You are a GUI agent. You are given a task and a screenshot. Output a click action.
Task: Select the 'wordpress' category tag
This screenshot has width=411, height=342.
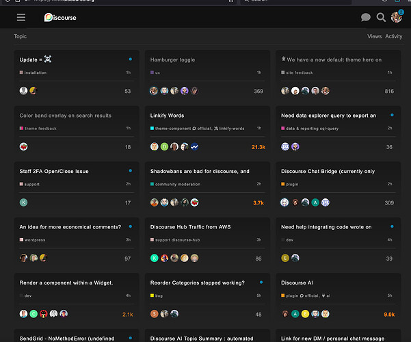pos(33,240)
